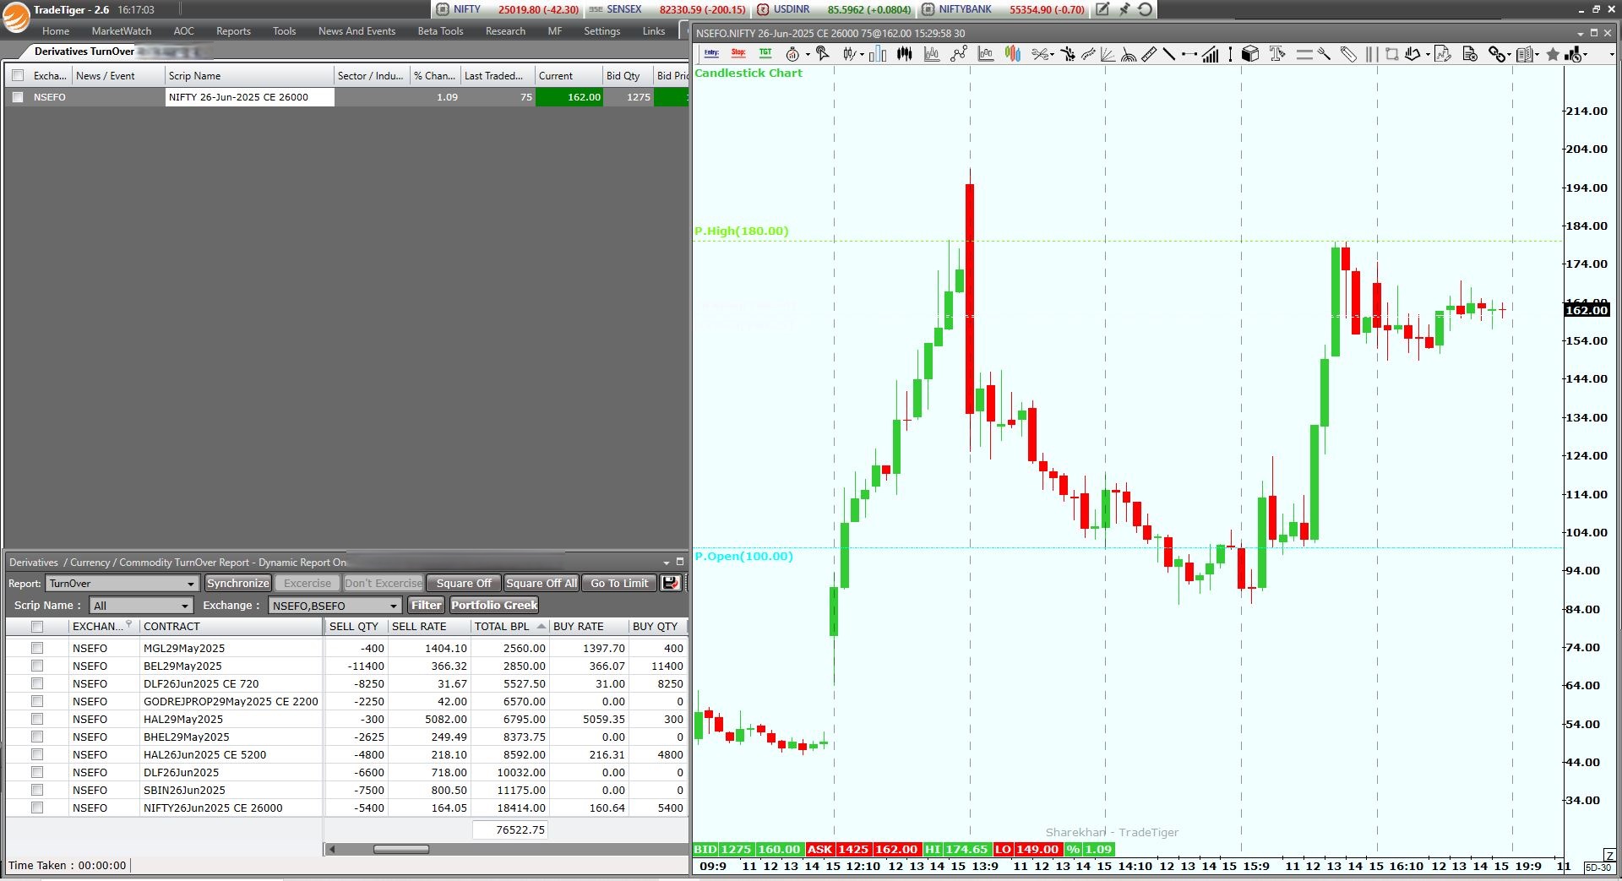Expand the scissors tool dropdown arrow

(x=1052, y=55)
